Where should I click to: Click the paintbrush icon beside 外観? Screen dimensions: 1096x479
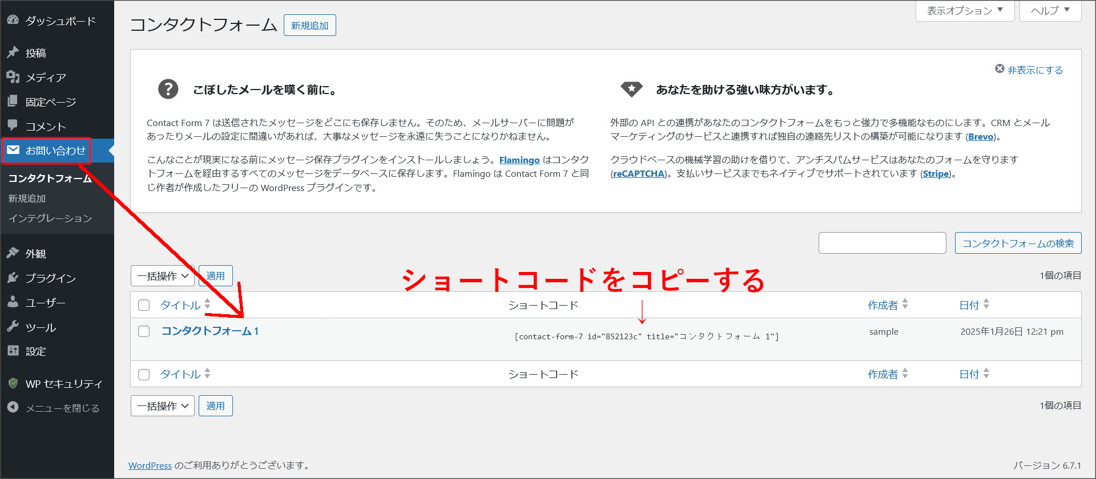pyautogui.click(x=13, y=253)
